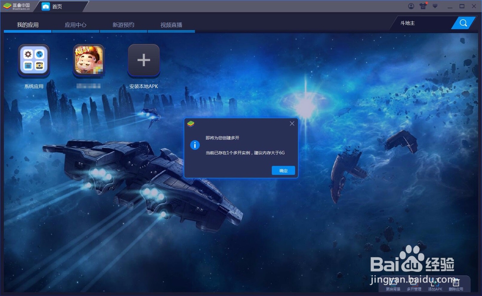Launch the 福利 card game app icon
This screenshot has height=296, width=482.
(89, 60)
